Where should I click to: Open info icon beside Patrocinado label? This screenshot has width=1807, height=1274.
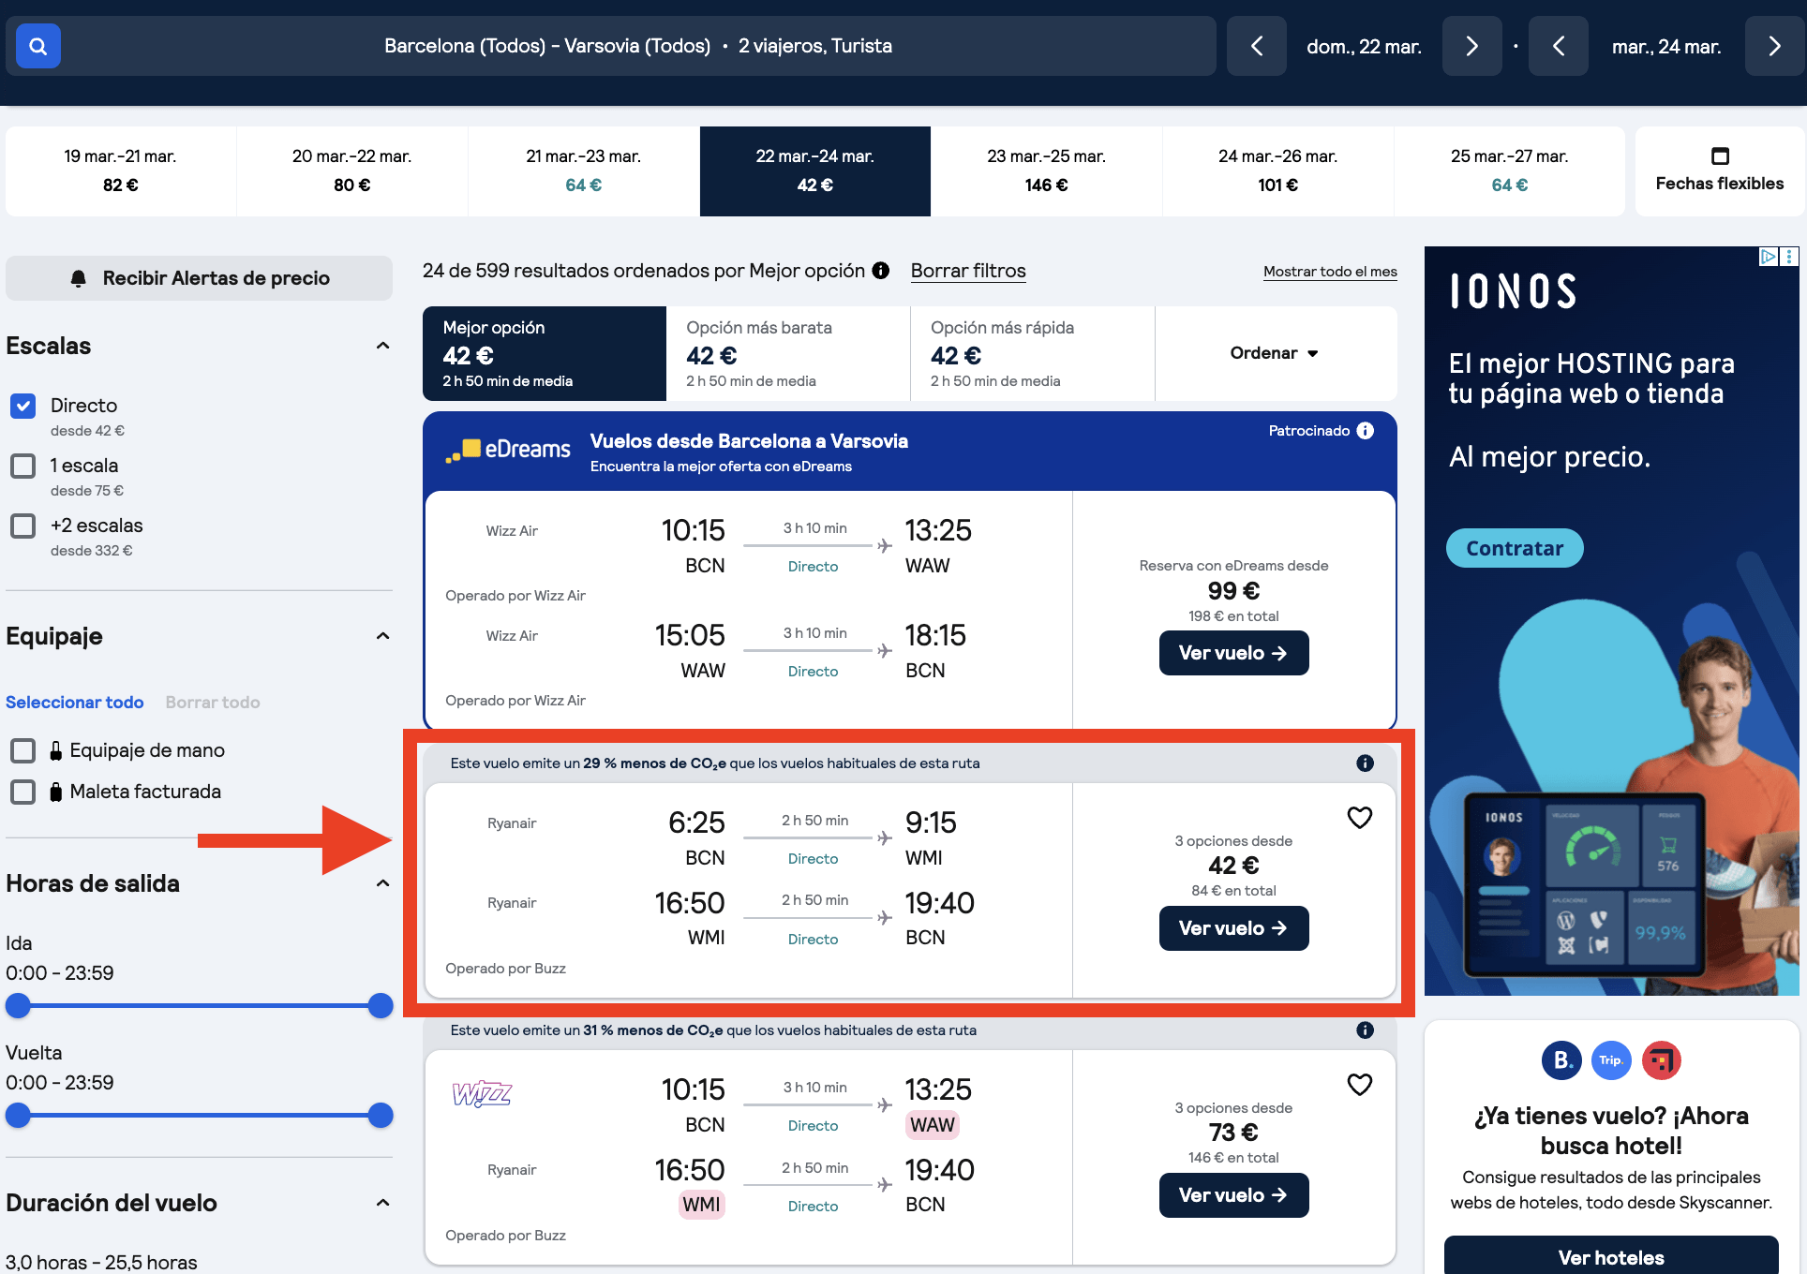click(1366, 431)
